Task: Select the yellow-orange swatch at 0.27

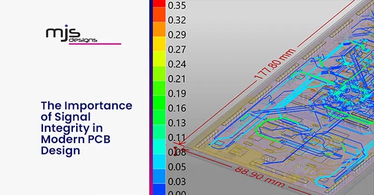Action: [x=159, y=44]
